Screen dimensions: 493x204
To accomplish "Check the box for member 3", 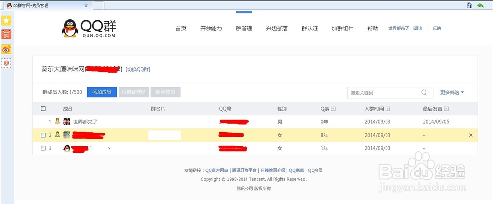I will (x=43, y=148).
